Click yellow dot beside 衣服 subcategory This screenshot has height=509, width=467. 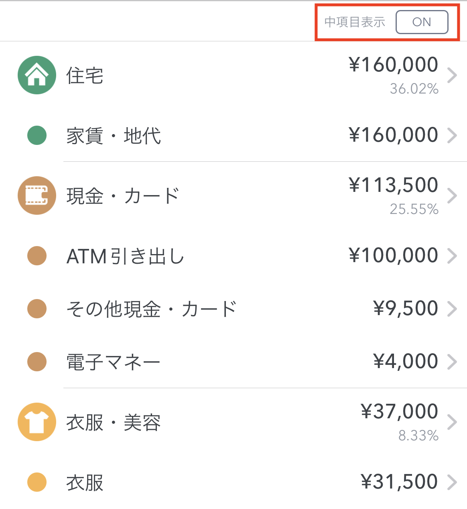[x=37, y=482]
